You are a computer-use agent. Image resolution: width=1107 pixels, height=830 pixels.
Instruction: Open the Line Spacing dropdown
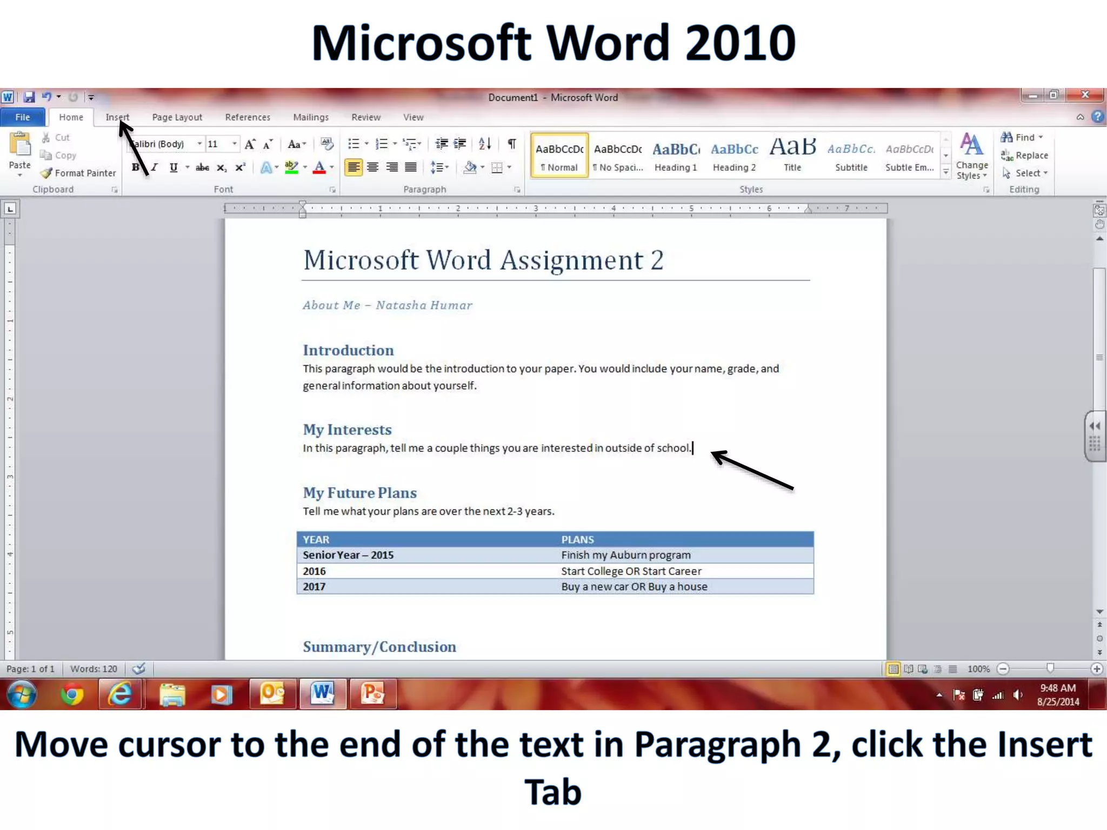pos(439,168)
